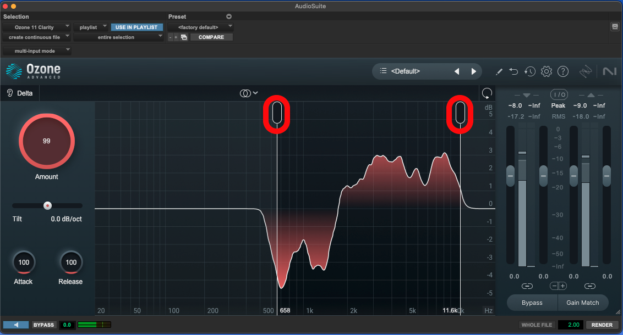Click the bottom-right resize grip
623x335 pixels.
click(x=618, y=312)
